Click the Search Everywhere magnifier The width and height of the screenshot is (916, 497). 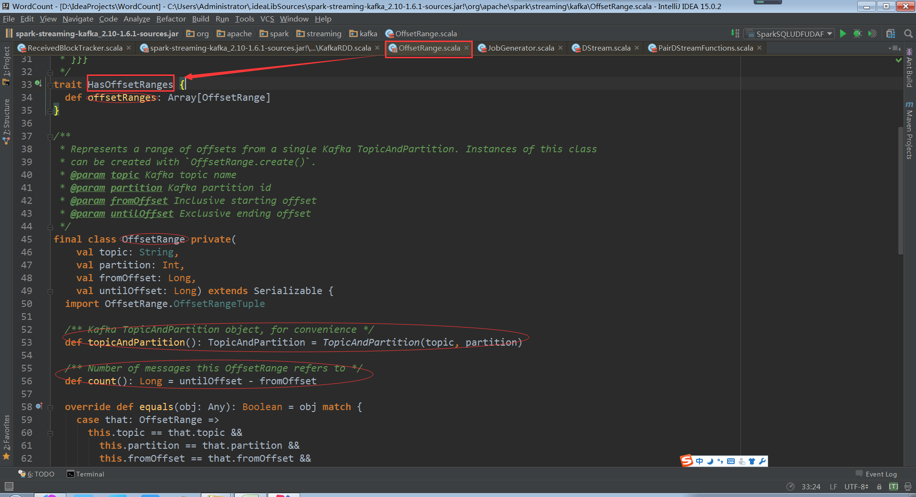point(908,33)
